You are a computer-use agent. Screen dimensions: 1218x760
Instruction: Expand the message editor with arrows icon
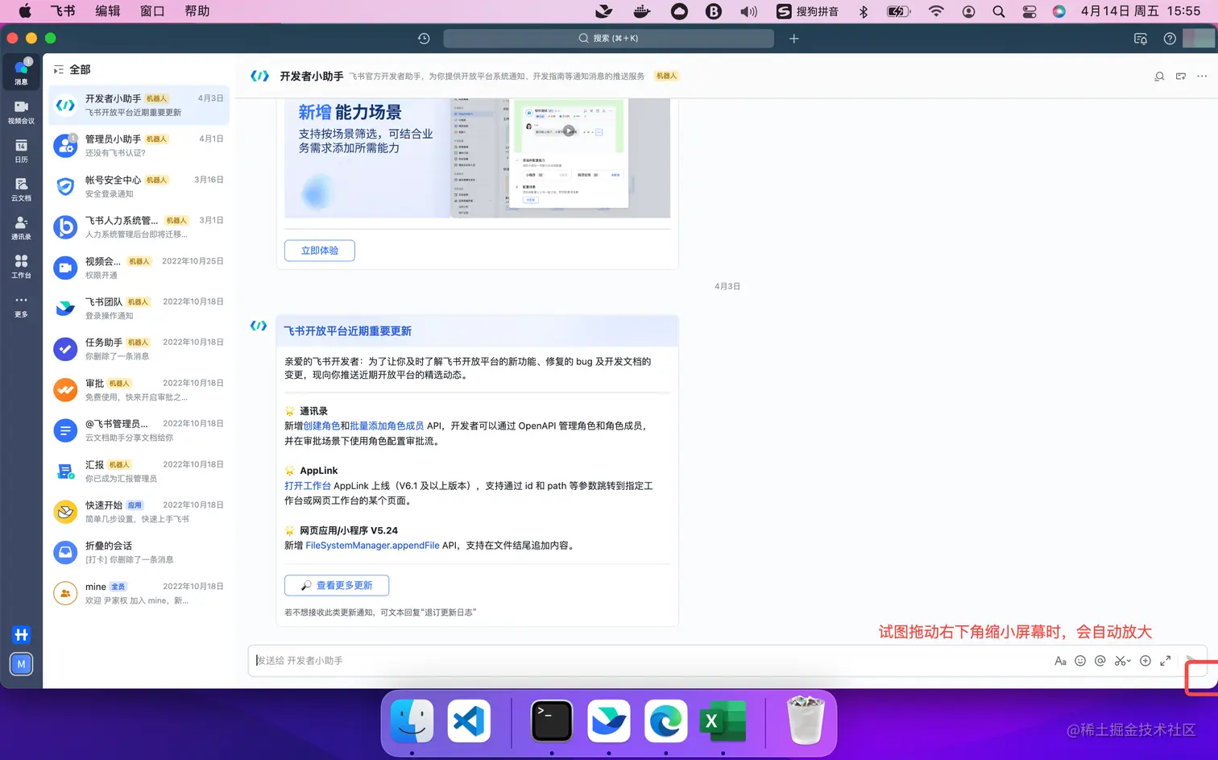click(x=1165, y=661)
